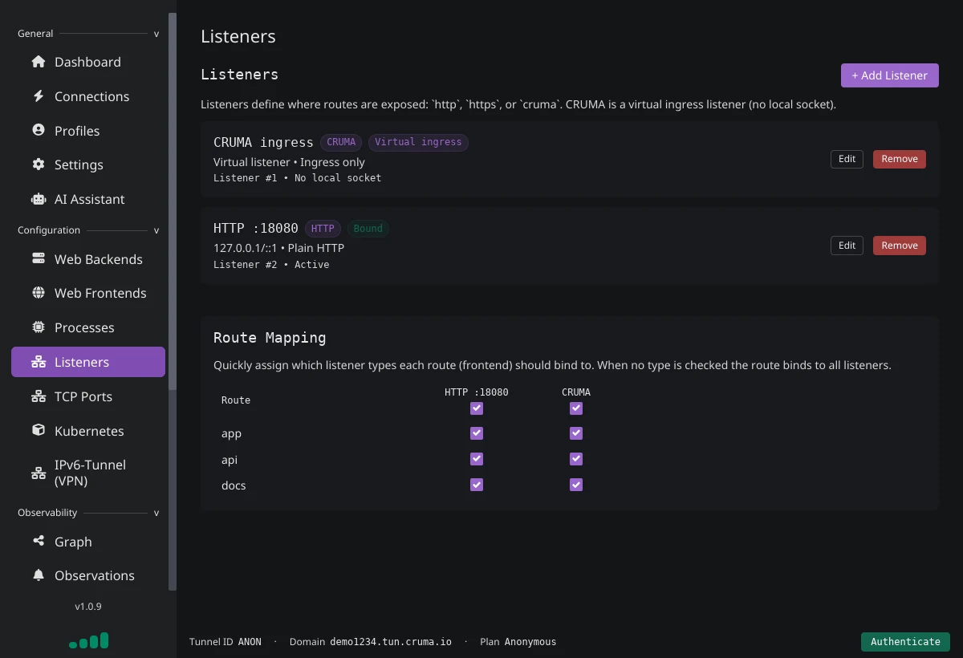
Task: Click the Observations bell icon
Action: click(x=39, y=575)
